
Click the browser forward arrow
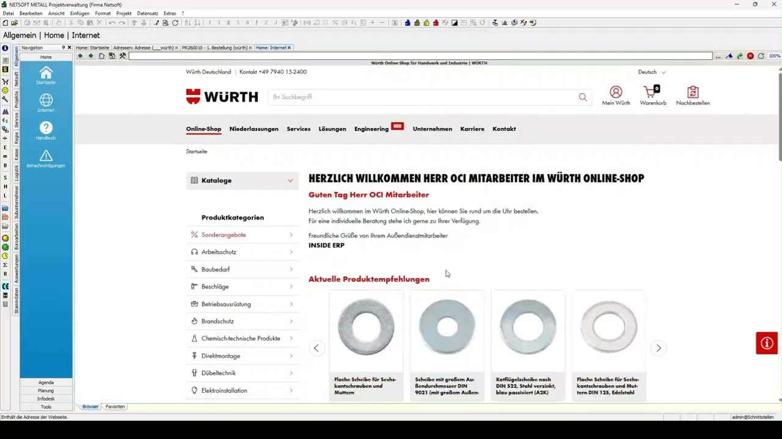tap(90, 56)
